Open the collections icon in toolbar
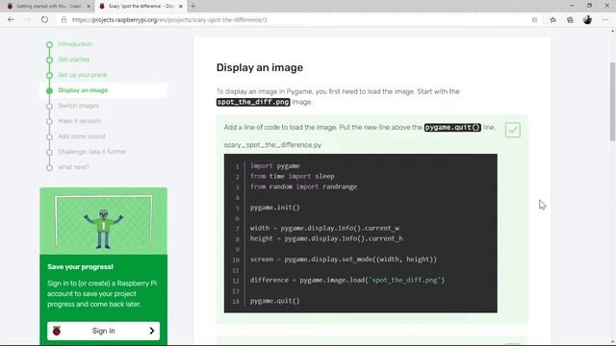Viewport: 616px width, 346px height. tap(570, 19)
